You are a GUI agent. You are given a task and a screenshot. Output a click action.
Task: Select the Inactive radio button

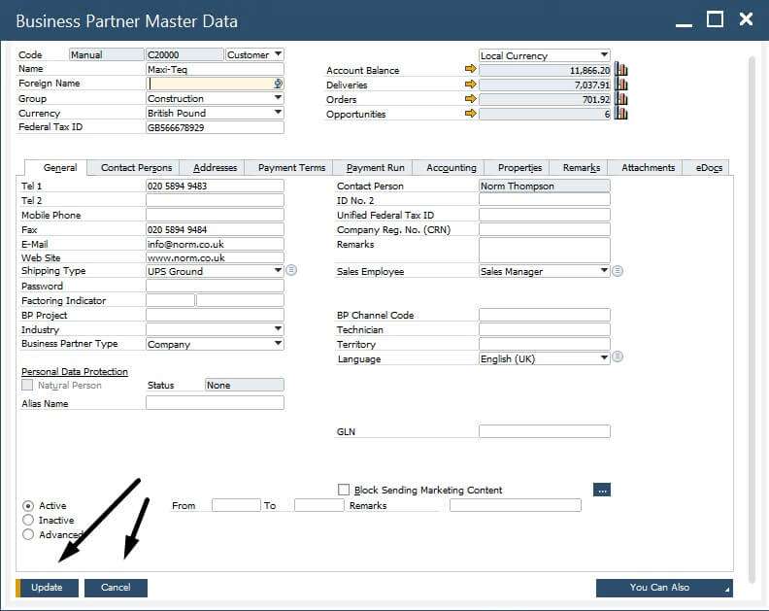pos(28,520)
